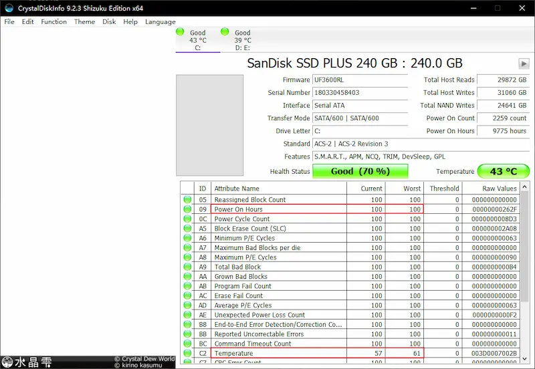Click the Firmware value field

360,80
